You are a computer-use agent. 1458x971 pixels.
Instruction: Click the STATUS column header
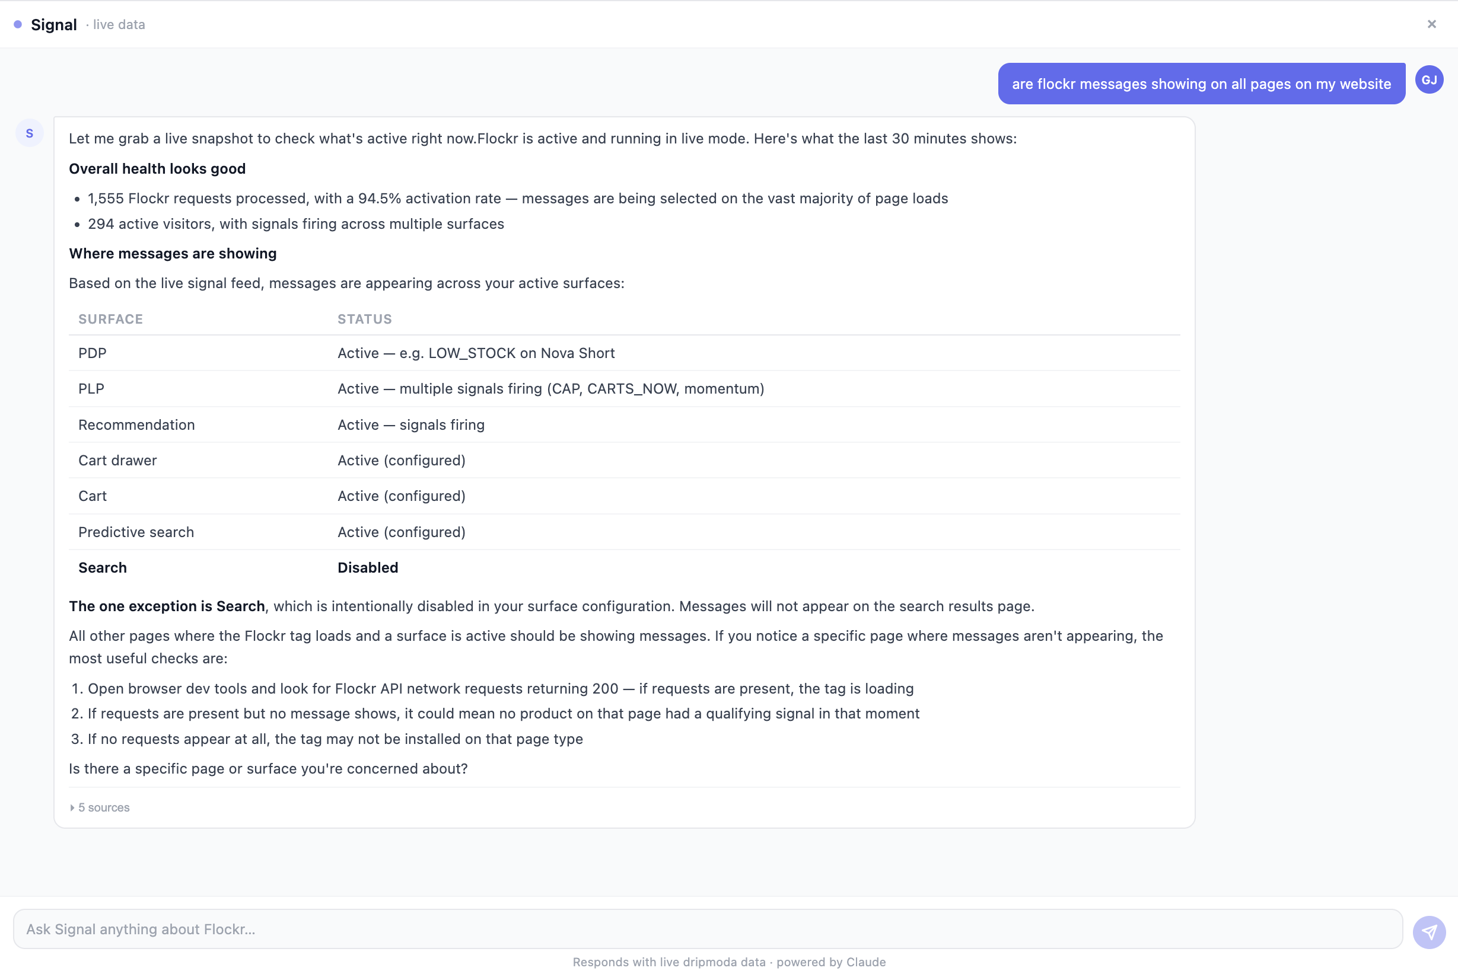(364, 319)
